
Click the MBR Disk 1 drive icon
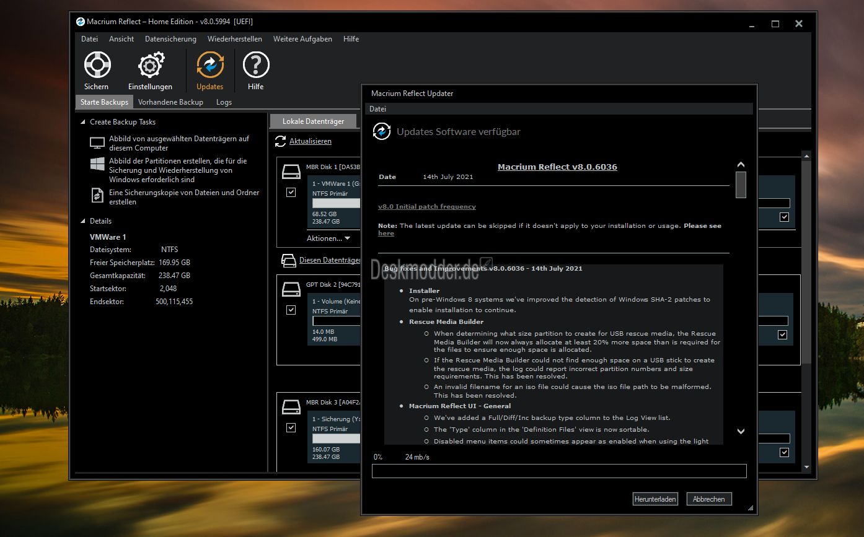[x=291, y=171]
